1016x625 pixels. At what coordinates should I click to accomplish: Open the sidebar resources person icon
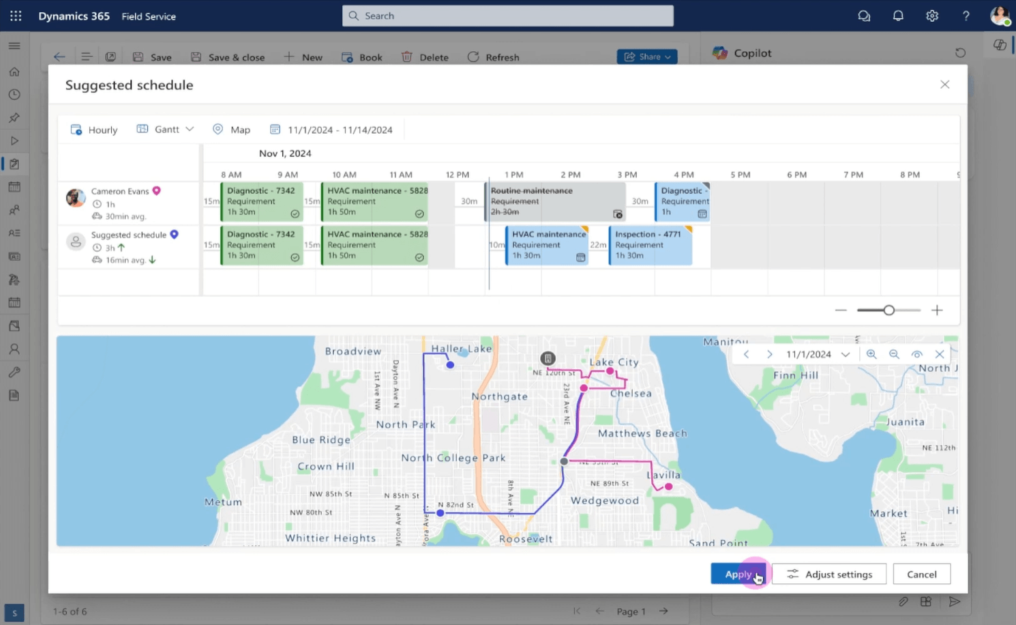pos(14,349)
